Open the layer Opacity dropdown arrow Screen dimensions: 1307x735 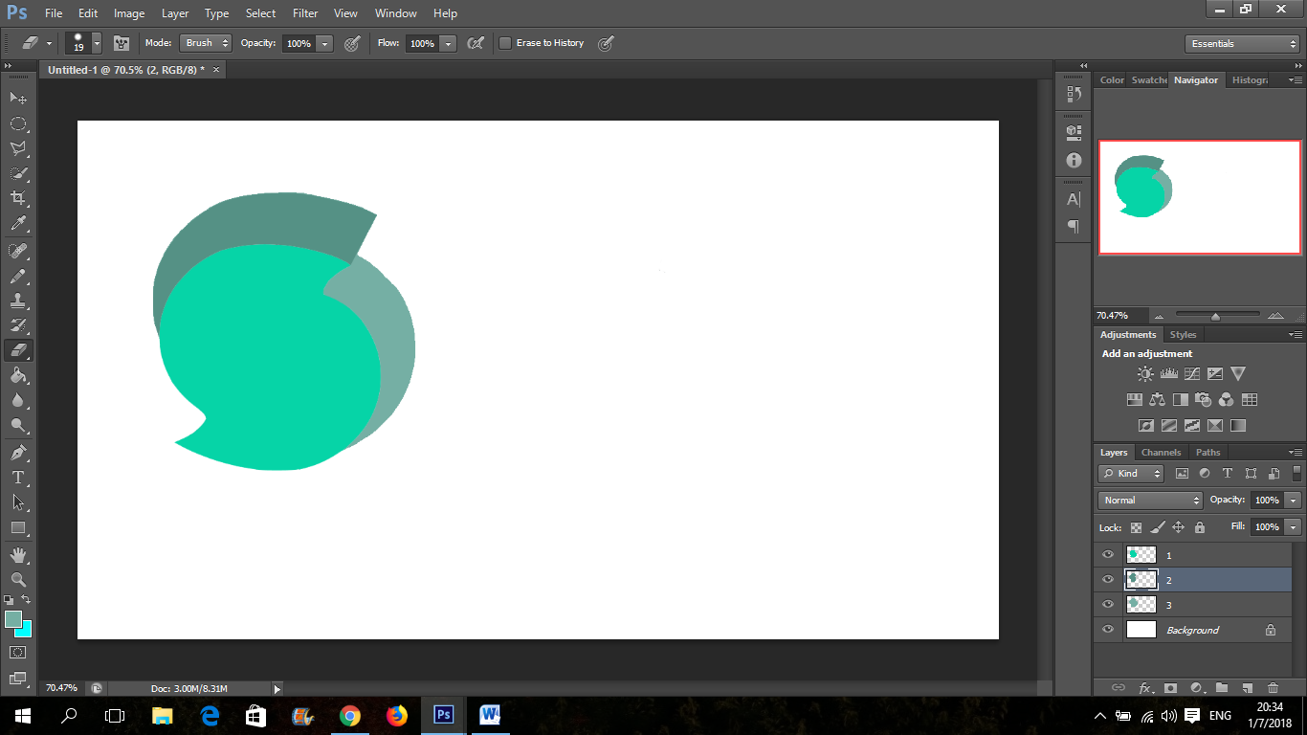(x=1294, y=500)
